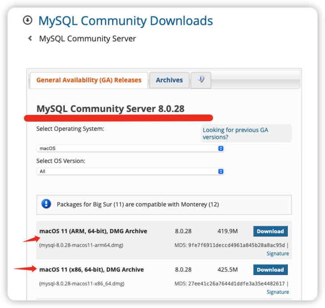Open Signature link for the x86 DMG

coord(277,292)
